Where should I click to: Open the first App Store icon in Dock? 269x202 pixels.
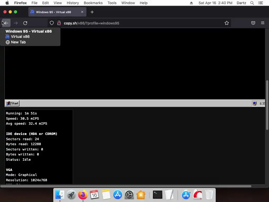click(x=117, y=195)
